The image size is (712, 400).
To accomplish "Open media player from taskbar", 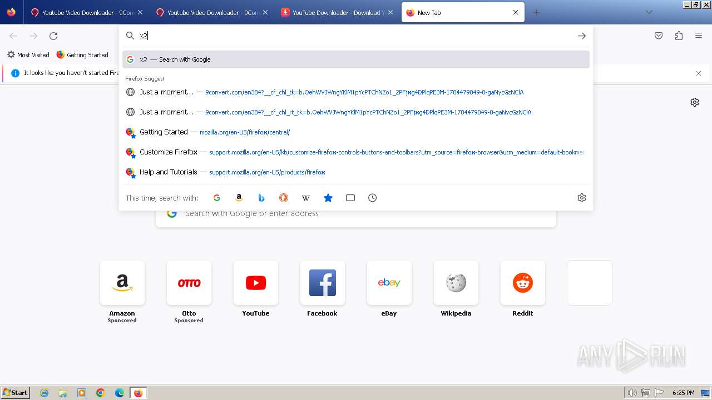I will point(82,393).
